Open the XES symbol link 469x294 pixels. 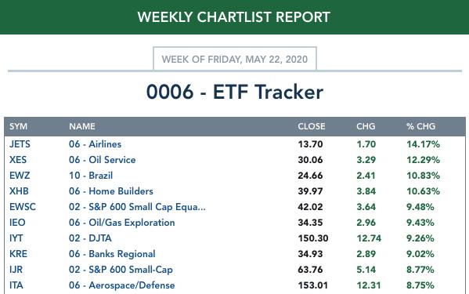pos(18,160)
